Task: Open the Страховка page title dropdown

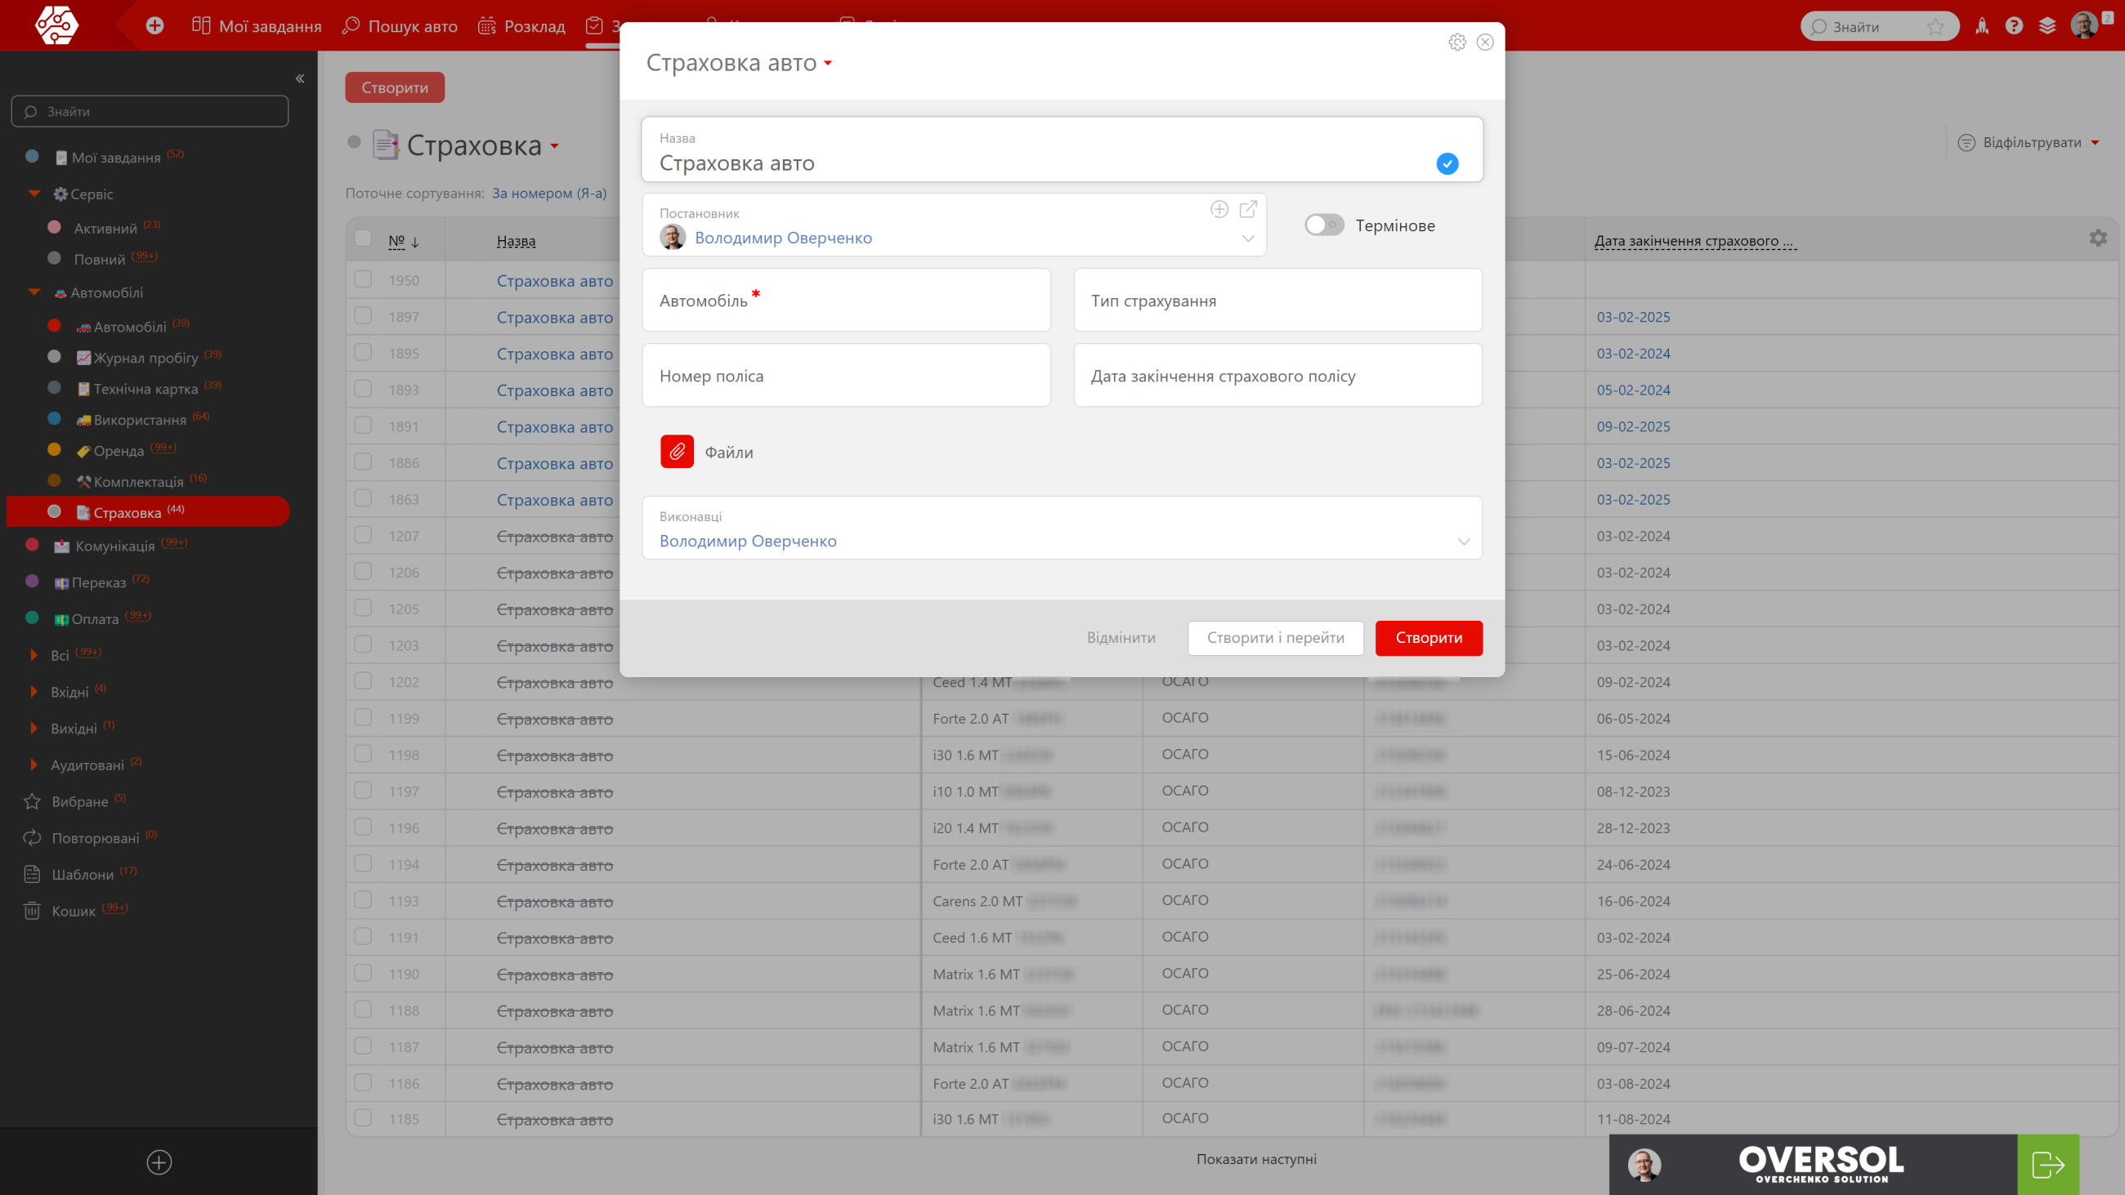Action: pos(554,146)
